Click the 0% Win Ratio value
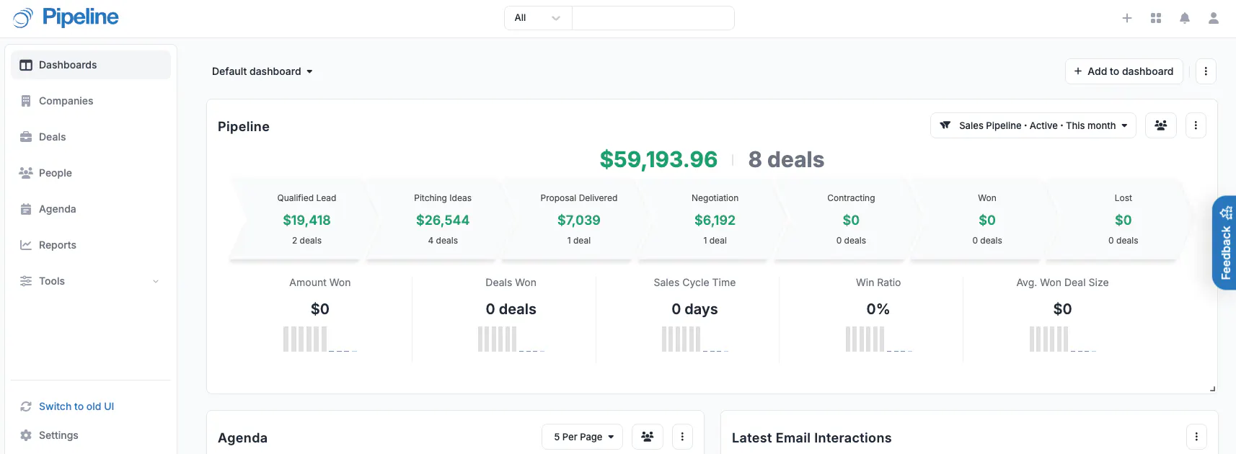Image resolution: width=1236 pixels, height=454 pixels. coord(878,309)
